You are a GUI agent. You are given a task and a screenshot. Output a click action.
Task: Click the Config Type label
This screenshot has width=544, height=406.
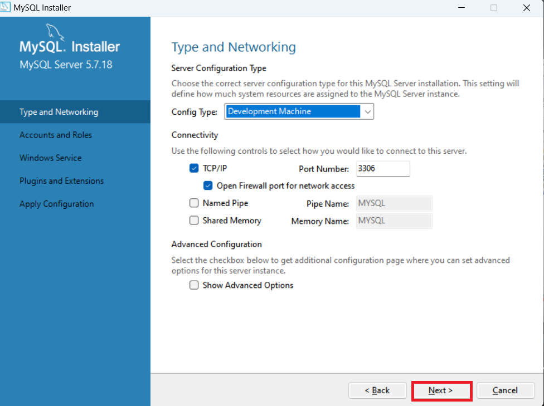tap(195, 112)
